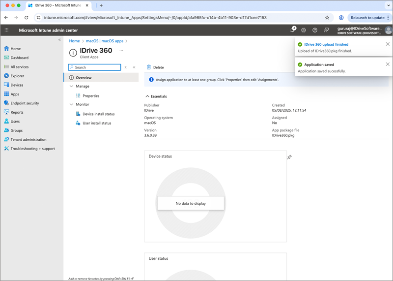393x281 pixels.
Task: Open the Chrome profile icon
Action: tap(341, 18)
